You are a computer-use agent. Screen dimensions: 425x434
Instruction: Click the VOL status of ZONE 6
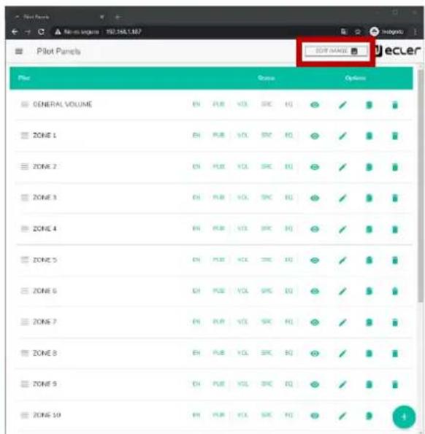pos(242,290)
